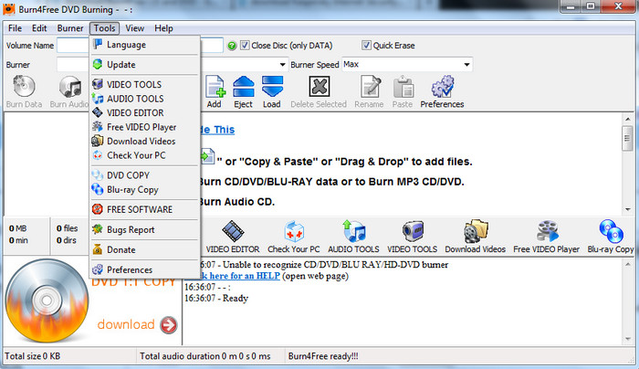Select Blu-ray Copy in the Tools menu
This screenshot has height=369, width=639.
coord(145,190)
